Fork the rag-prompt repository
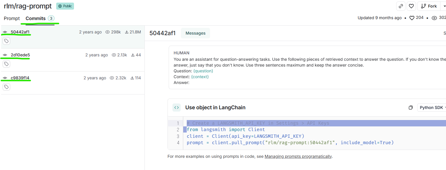The height and width of the screenshot is (170, 446). (x=429, y=6)
